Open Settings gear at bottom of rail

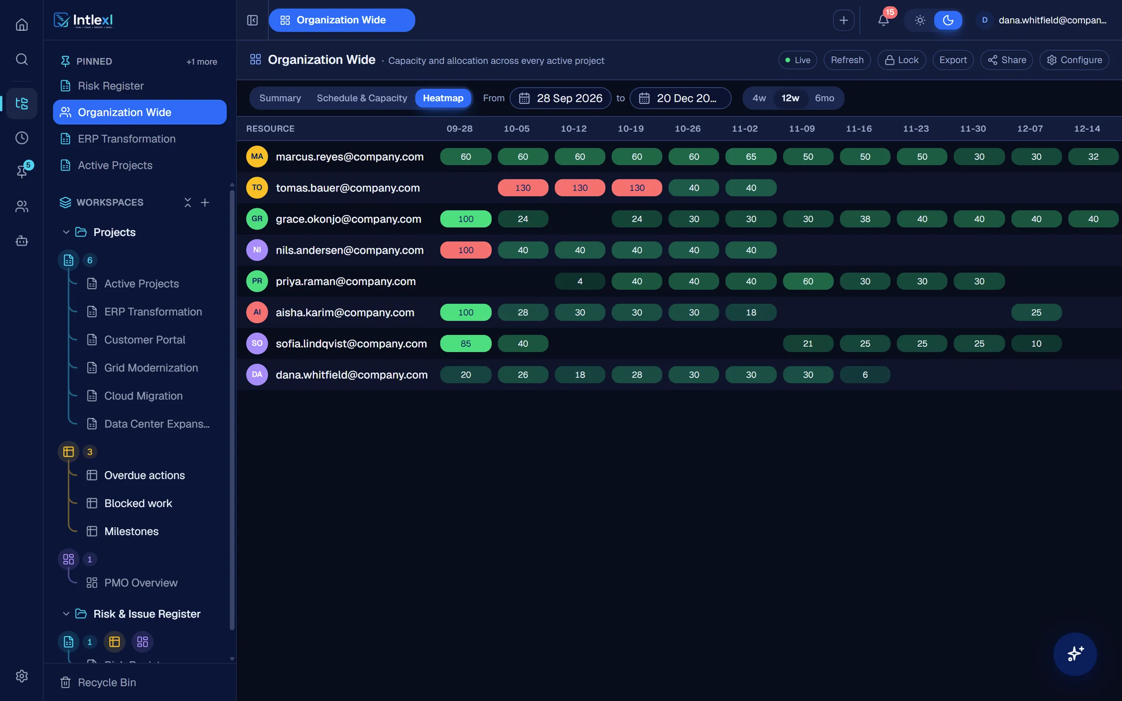[22, 676]
